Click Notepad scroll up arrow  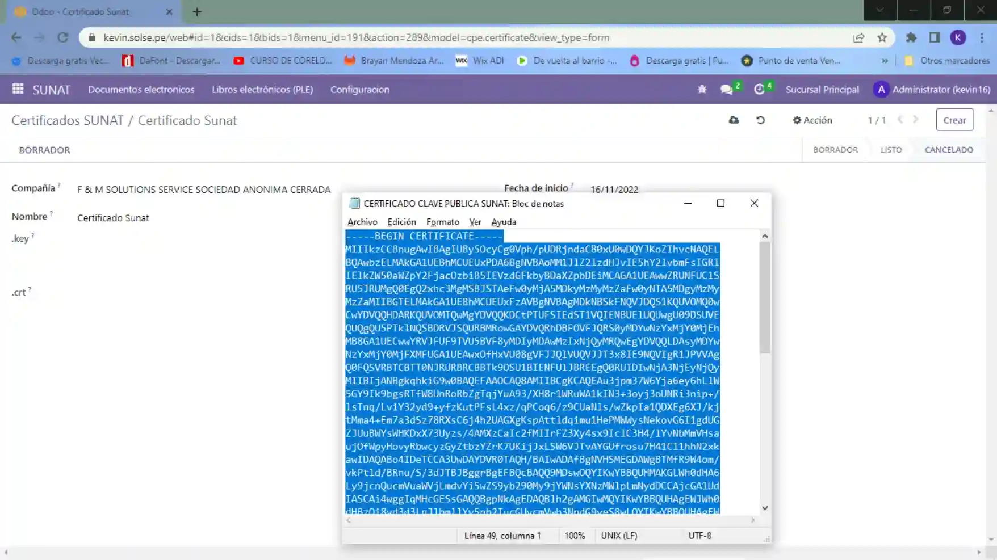764,235
